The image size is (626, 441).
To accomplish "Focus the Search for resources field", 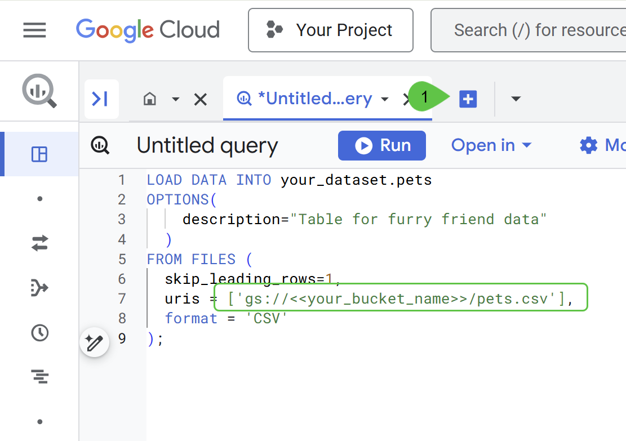I will 528,30.
